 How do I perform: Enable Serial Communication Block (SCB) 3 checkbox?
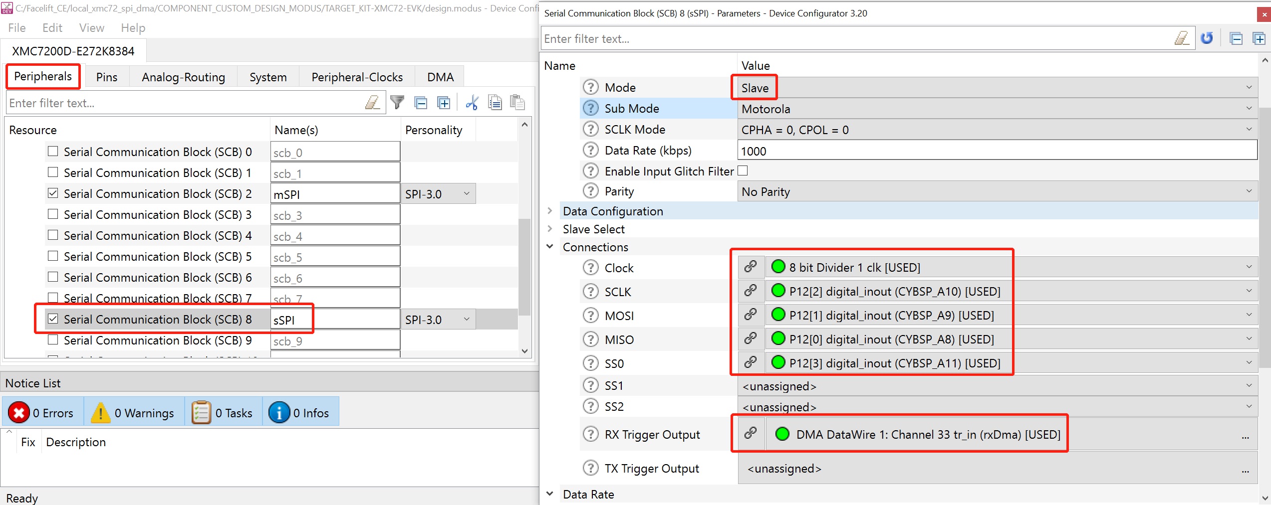[x=53, y=214]
